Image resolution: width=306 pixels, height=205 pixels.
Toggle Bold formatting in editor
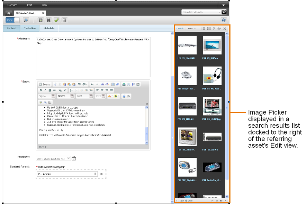coord(40,90)
